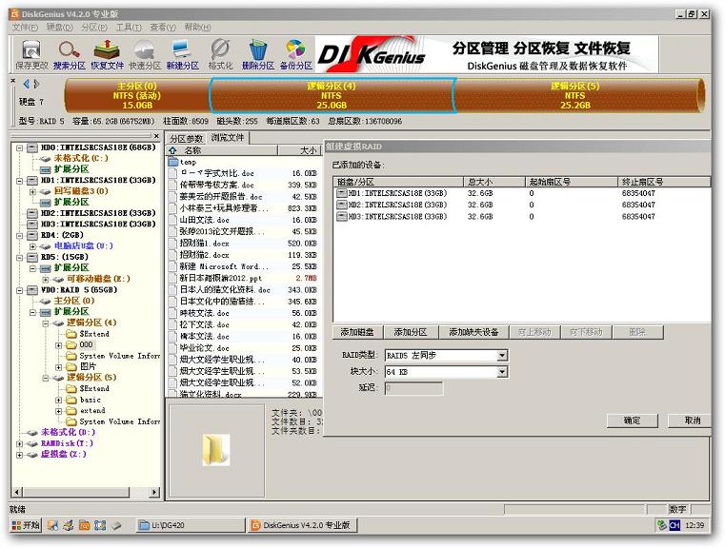Click the 保存更改 save changes toolbar icon
The width and height of the screenshot is (725, 548).
click(31, 54)
